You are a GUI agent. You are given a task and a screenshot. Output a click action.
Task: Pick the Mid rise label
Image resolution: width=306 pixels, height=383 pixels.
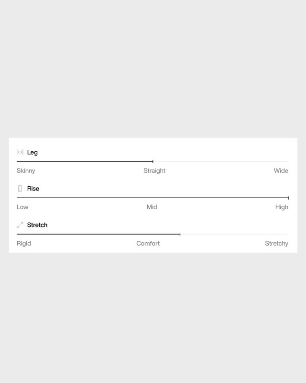pyautogui.click(x=152, y=207)
